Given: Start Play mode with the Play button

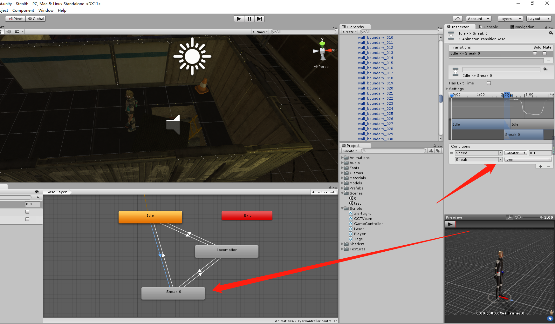Looking at the screenshot, I should point(239,19).
